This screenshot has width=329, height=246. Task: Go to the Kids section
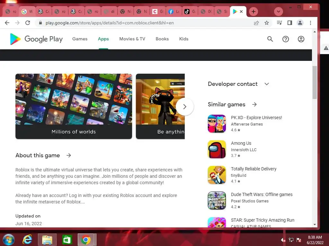coord(184,39)
